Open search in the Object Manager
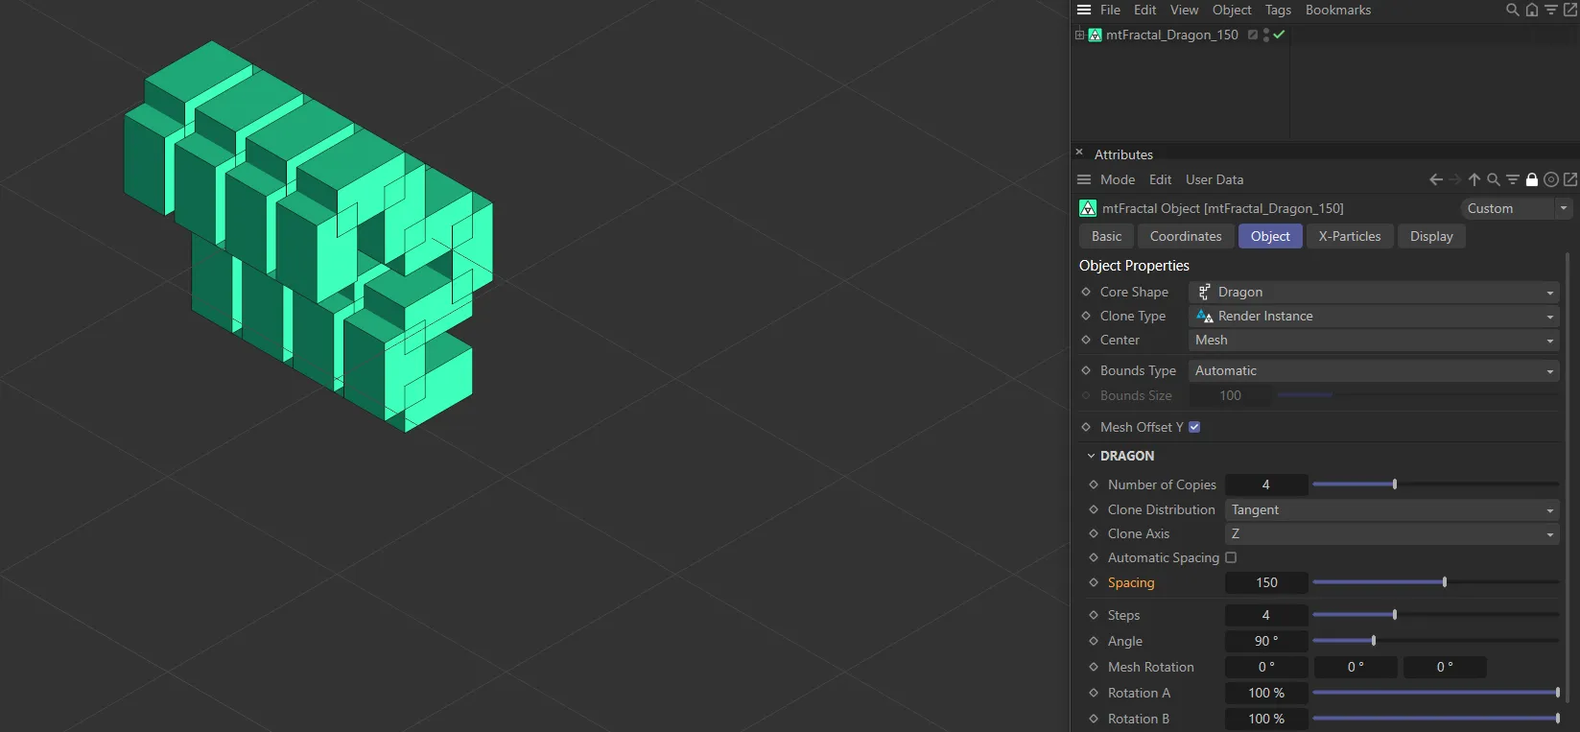The width and height of the screenshot is (1580, 732). (x=1513, y=10)
